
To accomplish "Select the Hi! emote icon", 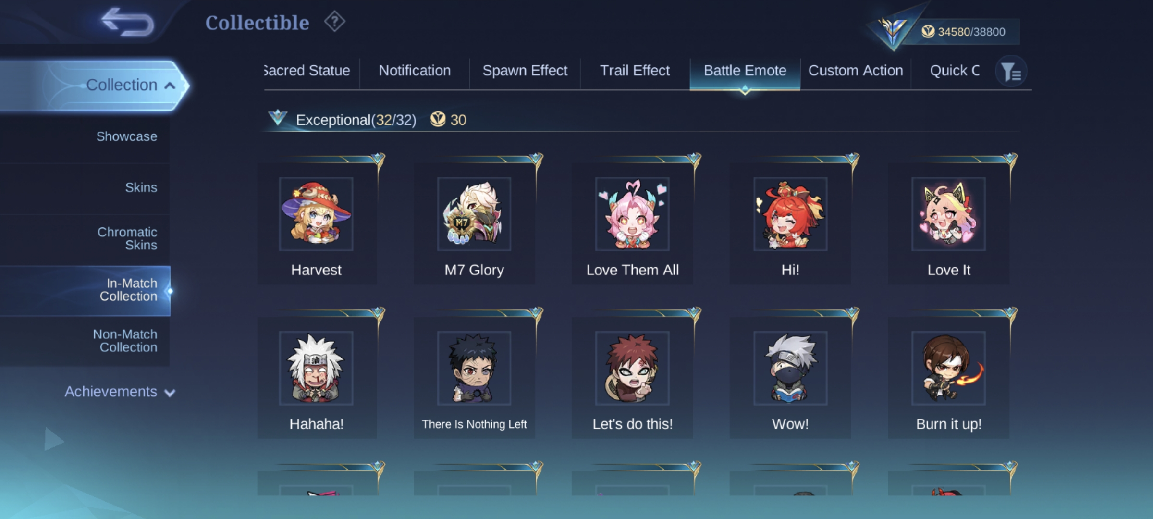I will pyautogui.click(x=790, y=214).
